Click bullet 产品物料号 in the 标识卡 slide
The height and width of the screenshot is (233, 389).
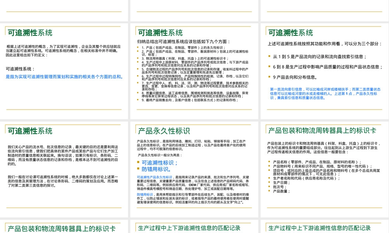pyautogui.click(x=323, y=166)
